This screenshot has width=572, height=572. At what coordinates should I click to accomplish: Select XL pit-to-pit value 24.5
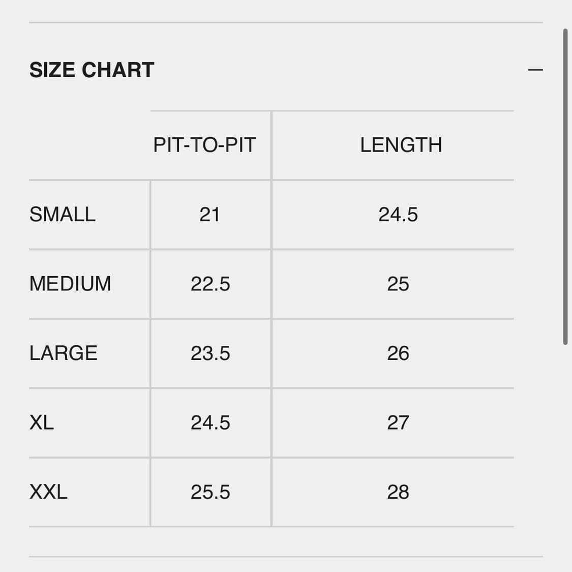click(210, 423)
